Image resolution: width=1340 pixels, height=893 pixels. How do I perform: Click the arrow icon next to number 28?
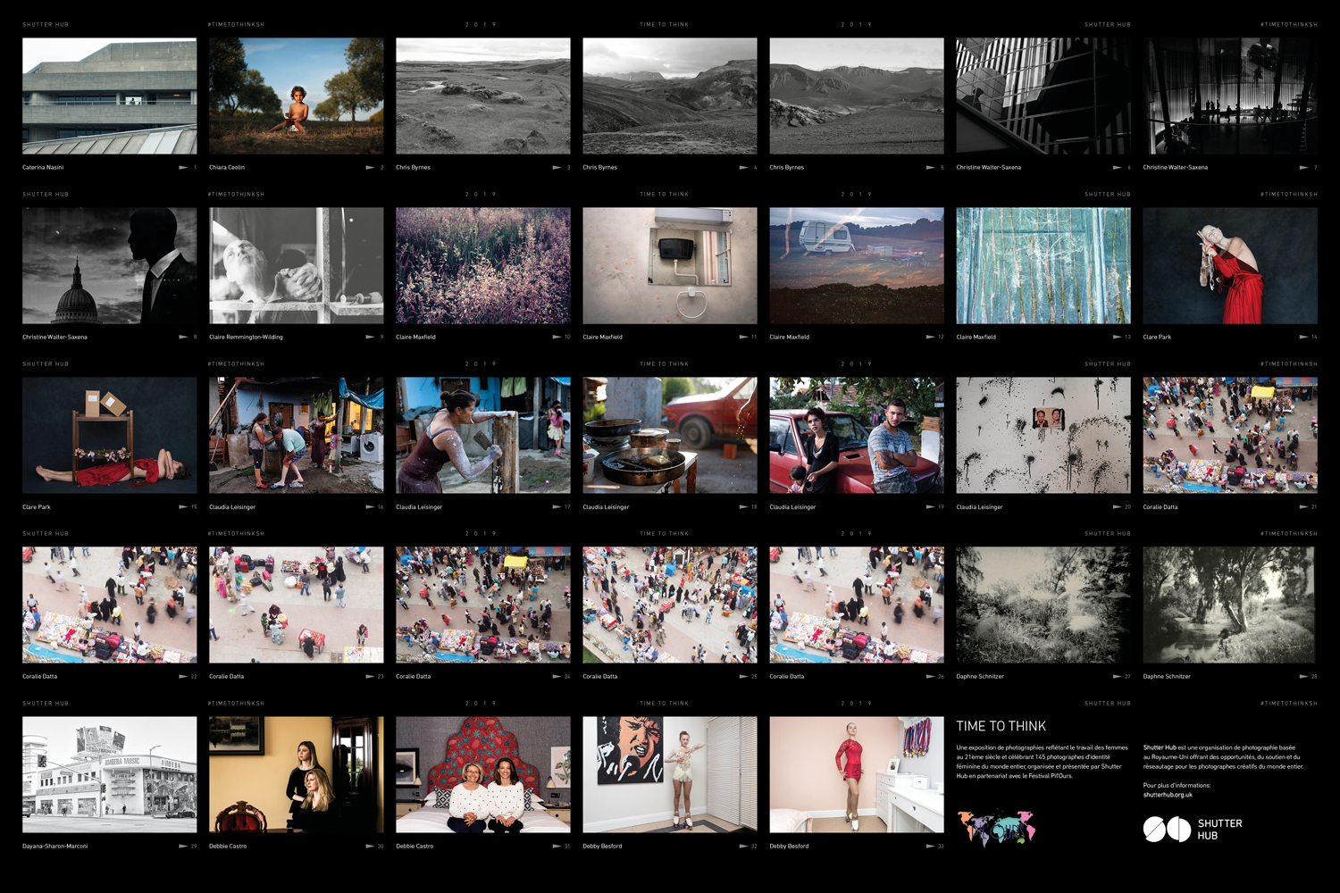coord(1303,676)
